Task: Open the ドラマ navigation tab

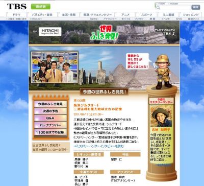Action: (16, 15)
